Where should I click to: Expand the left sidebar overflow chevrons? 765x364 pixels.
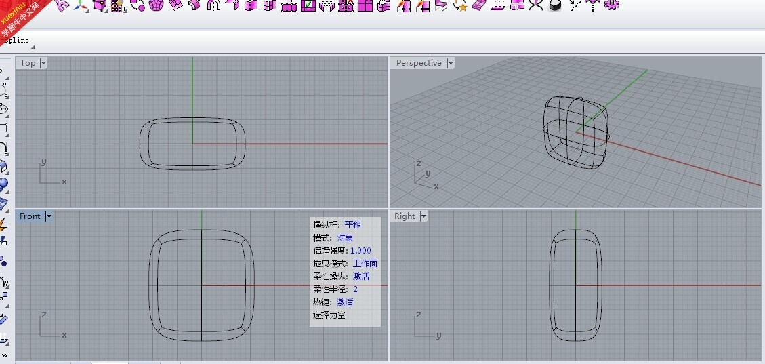pos(4,355)
